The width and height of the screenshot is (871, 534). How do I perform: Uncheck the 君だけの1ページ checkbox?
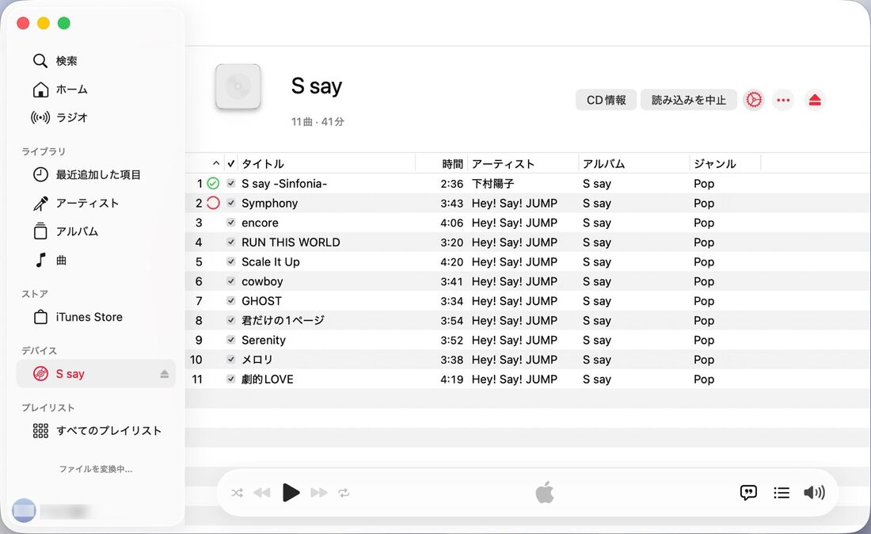(x=230, y=320)
